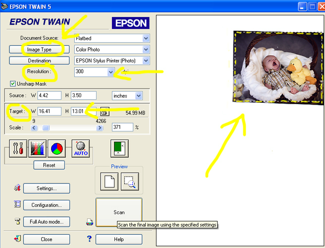
Task: Click the Document Source label
Action: coord(39,38)
